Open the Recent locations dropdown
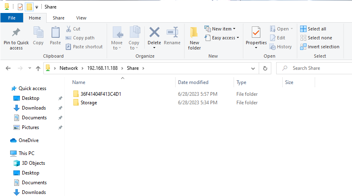 30,68
